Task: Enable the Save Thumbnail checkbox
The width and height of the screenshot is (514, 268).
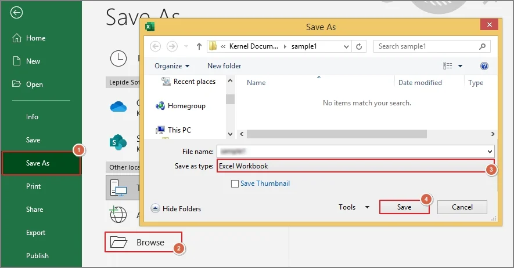Action: click(235, 183)
